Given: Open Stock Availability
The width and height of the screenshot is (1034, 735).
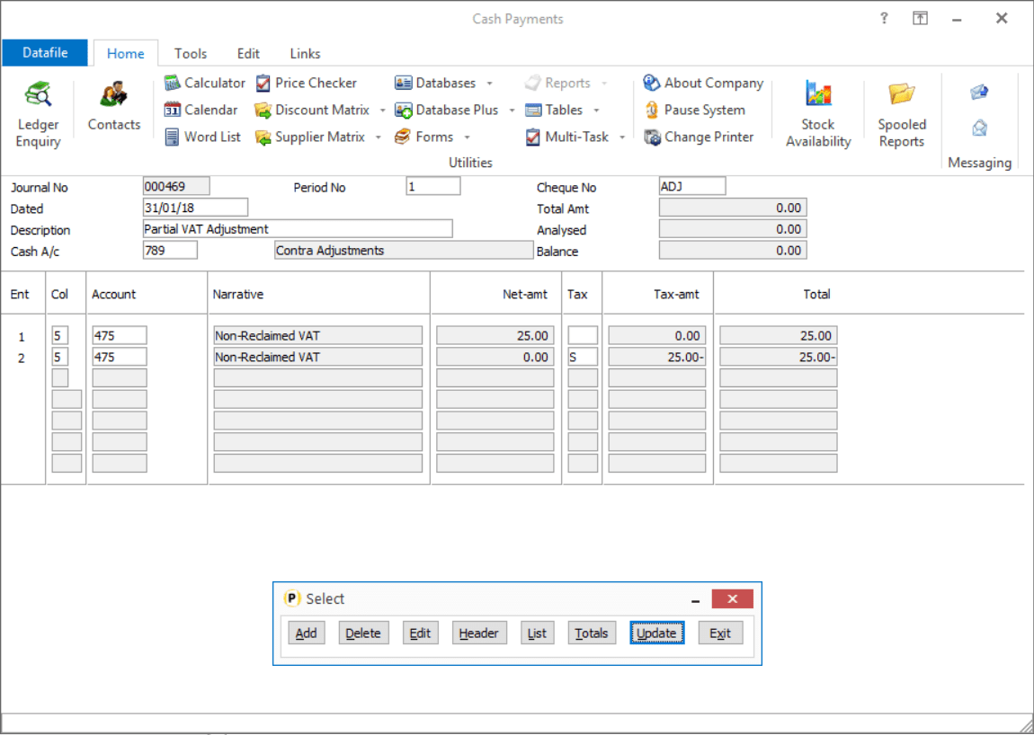Looking at the screenshot, I should click(818, 113).
